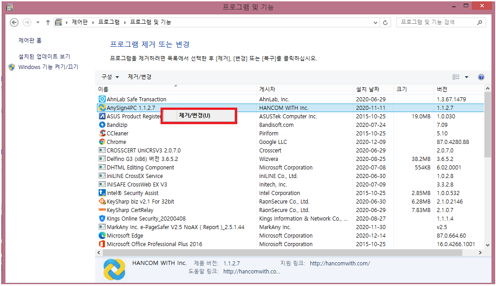Select the Bandisoft.com publisher cell
496x286 pixels.
(276, 125)
